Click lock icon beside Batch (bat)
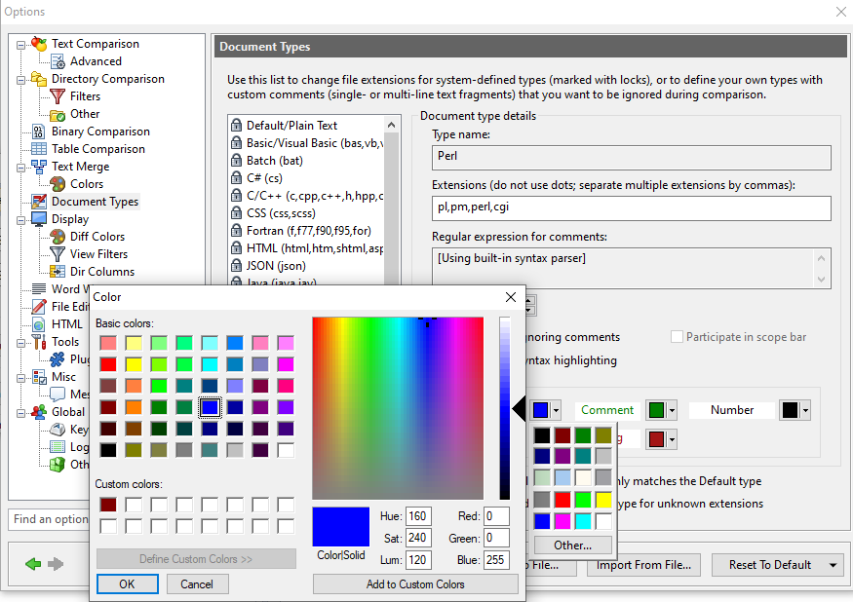The image size is (853, 602). (236, 161)
